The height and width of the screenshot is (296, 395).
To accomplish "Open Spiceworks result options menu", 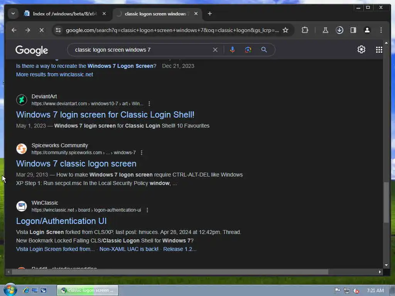I will pyautogui.click(x=142, y=153).
